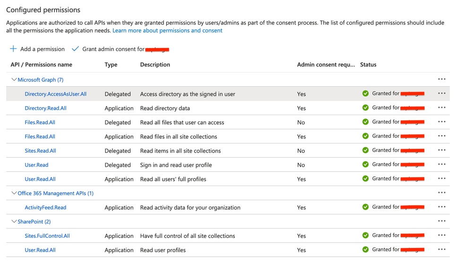Viewport: 472px width, 263px height.
Task: Open ellipsis menu for ActivityFeed.Read row
Action: click(442, 207)
